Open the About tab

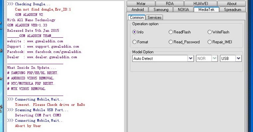pos(231,4)
